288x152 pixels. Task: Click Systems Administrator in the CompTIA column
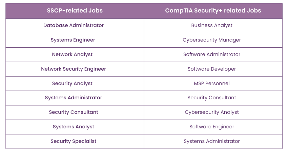pos(212,141)
